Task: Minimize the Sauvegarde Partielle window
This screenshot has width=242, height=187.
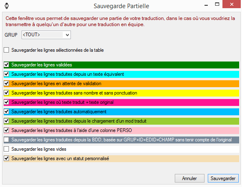Action: point(206,5)
